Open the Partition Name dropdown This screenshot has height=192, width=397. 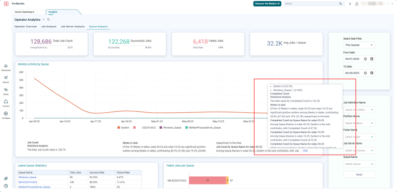(359, 123)
